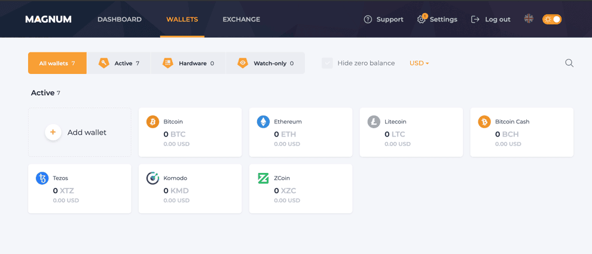Open the Bitcoin wallet name
This screenshot has height=254, width=592.
coord(173,122)
